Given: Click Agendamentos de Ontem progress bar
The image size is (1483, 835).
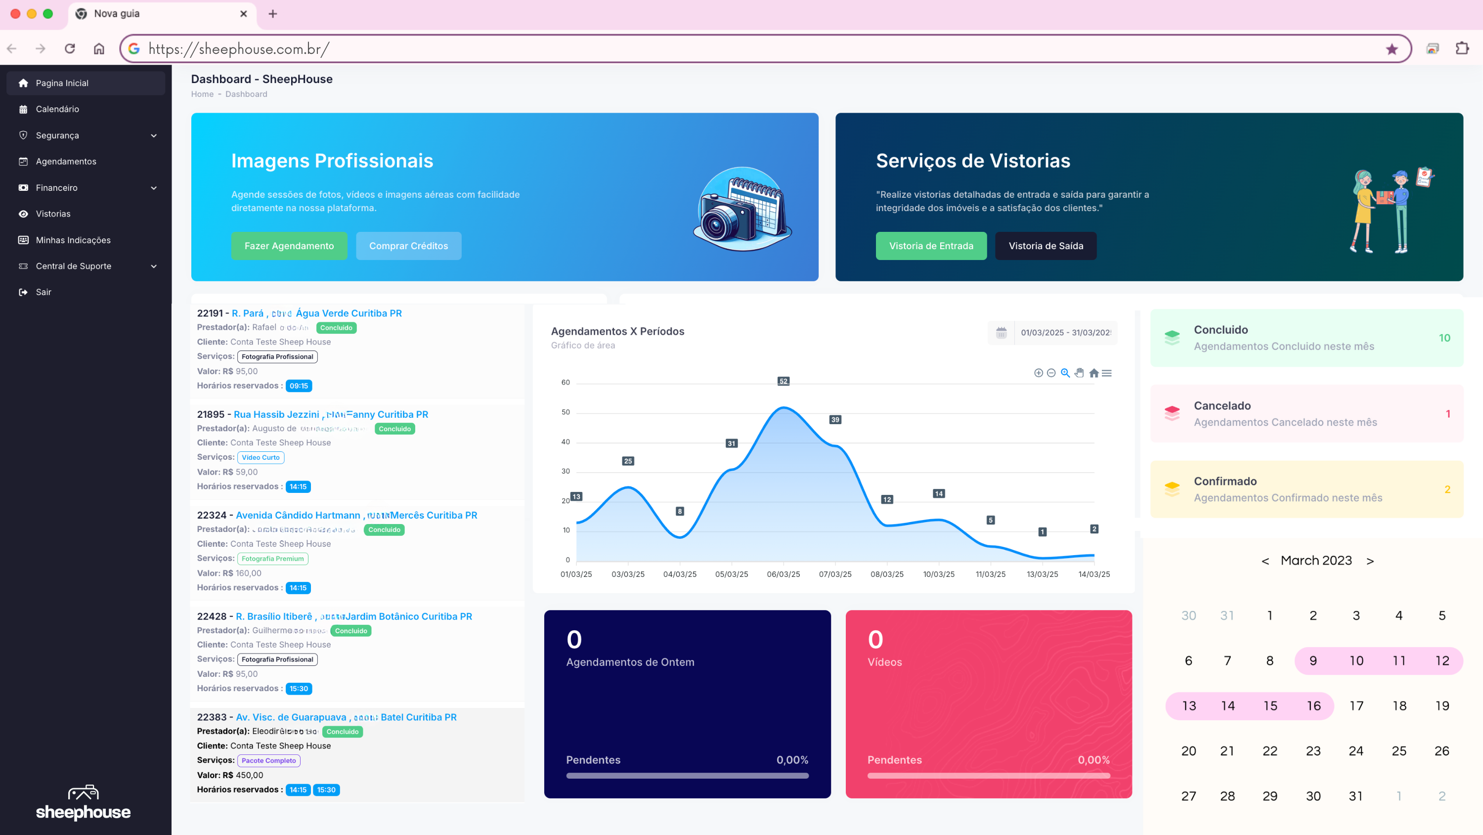Looking at the screenshot, I should (688, 776).
